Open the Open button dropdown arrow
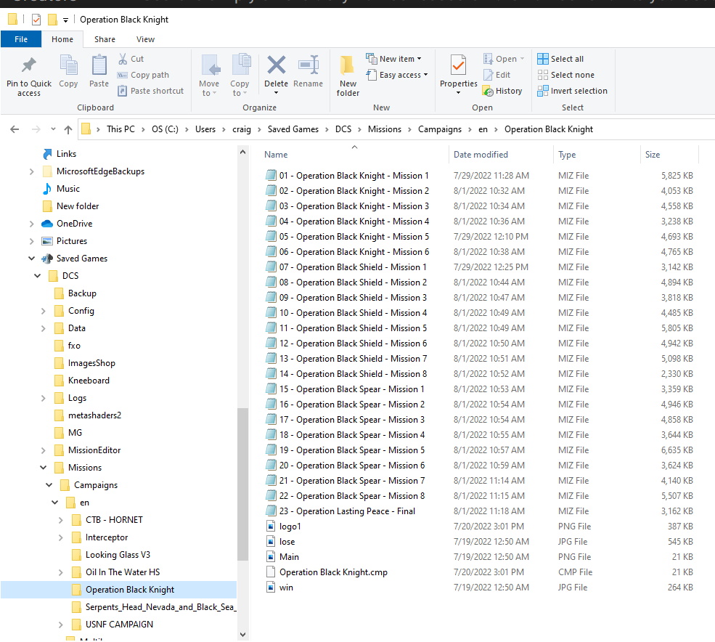The height and width of the screenshot is (642, 715). (x=522, y=59)
